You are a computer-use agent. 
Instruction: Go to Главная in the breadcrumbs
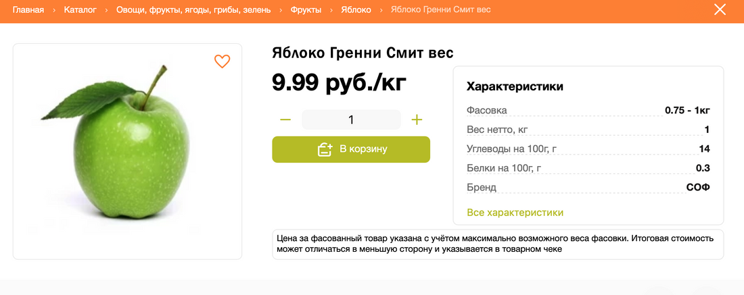pos(28,10)
